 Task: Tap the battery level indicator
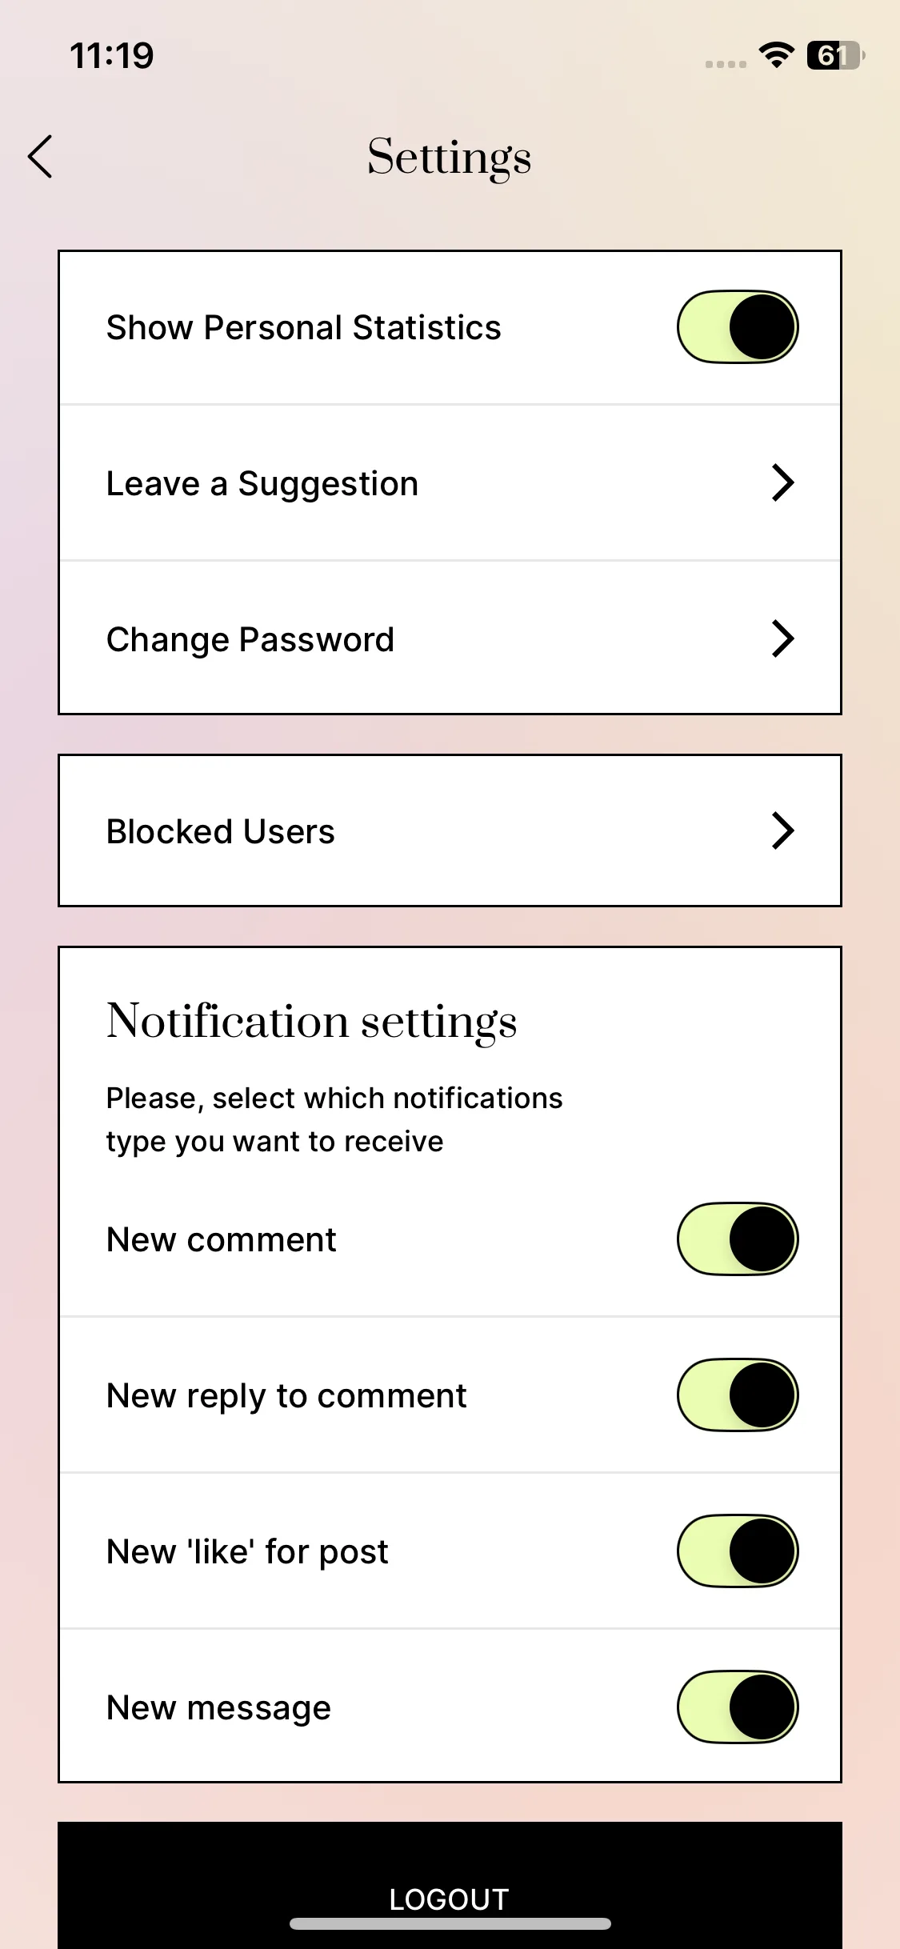835,55
